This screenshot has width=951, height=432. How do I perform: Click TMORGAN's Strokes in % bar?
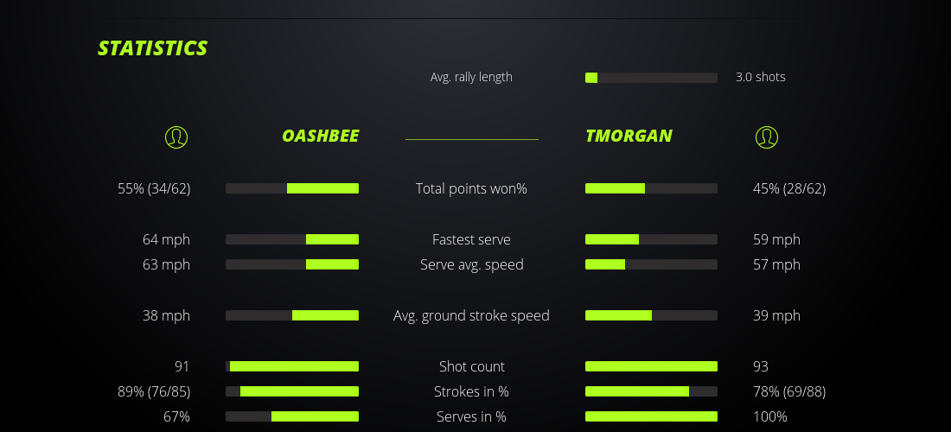coord(651,391)
